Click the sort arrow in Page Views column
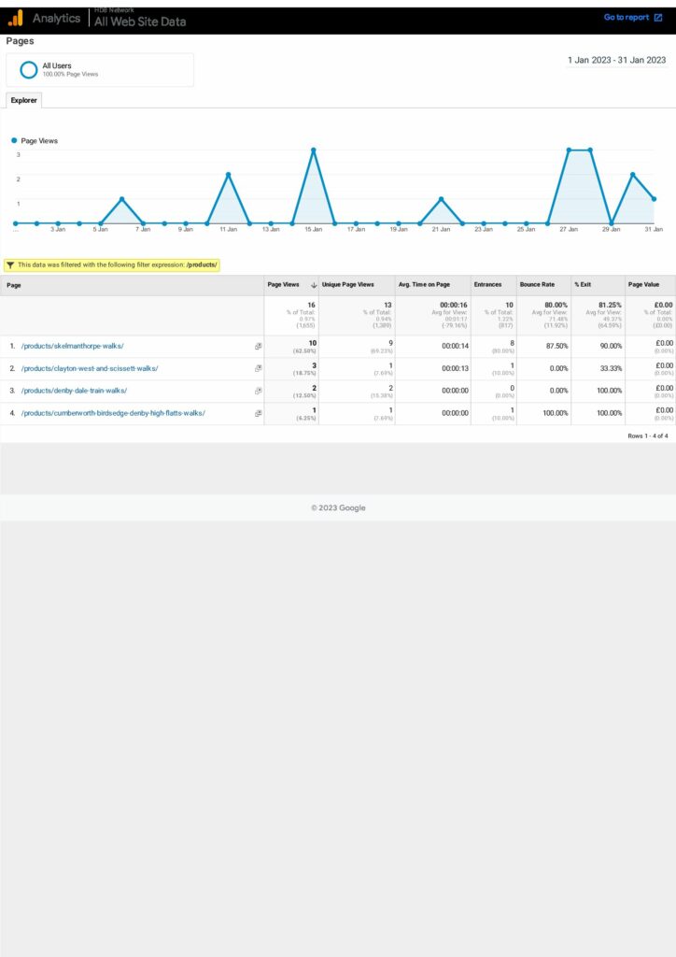 tap(314, 285)
